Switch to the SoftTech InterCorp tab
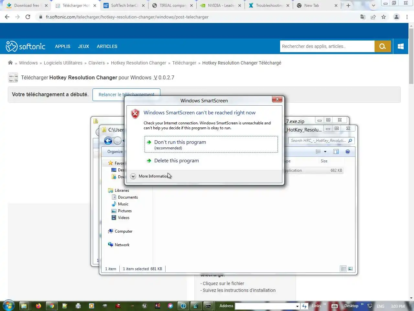Viewport: 414px width, 311px height. click(x=124, y=6)
